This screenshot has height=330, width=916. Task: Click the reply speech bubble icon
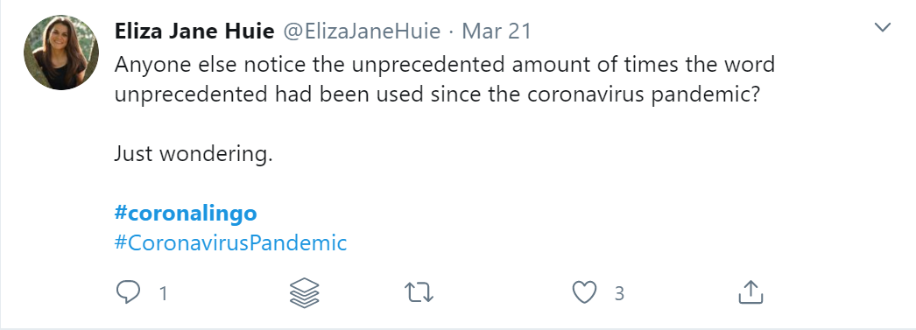point(128,292)
